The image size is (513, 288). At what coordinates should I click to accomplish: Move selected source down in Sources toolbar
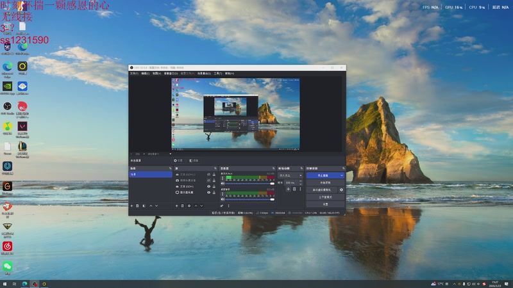point(201,206)
